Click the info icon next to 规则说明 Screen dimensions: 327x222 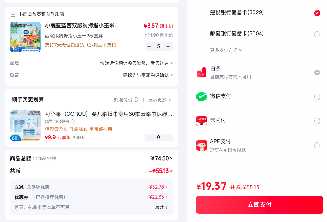click(x=136, y=100)
